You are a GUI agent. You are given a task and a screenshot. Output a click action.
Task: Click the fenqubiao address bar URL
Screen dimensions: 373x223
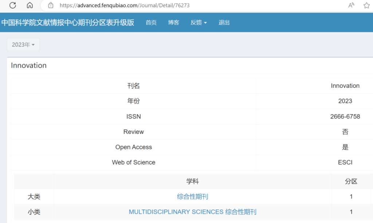pos(125,5)
